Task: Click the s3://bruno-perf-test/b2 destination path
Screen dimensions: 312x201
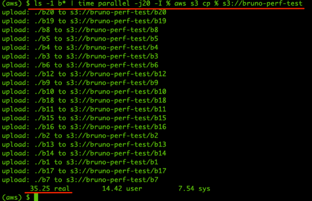Action: pos(112,136)
